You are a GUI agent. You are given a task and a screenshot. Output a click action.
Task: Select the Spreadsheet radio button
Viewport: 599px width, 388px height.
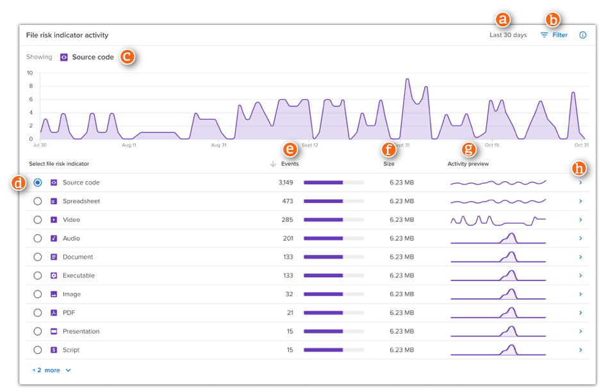(38, 201)
